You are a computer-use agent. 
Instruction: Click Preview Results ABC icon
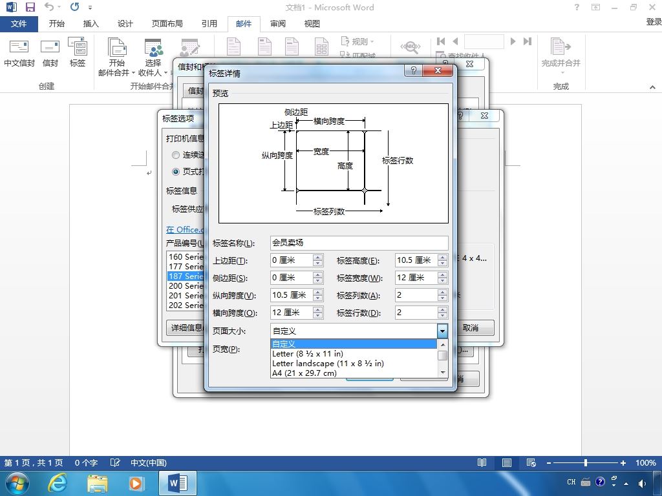tap(411, 47)
